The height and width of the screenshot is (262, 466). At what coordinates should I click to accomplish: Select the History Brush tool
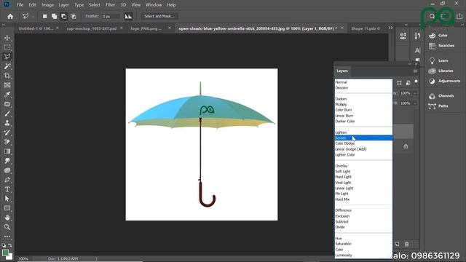(x=7, y=132)
